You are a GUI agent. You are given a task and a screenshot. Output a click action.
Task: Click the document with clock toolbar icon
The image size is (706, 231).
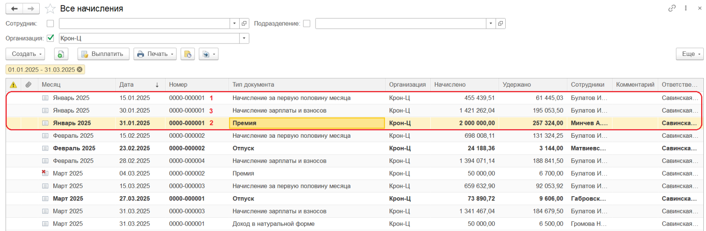[x=188, y=54]
